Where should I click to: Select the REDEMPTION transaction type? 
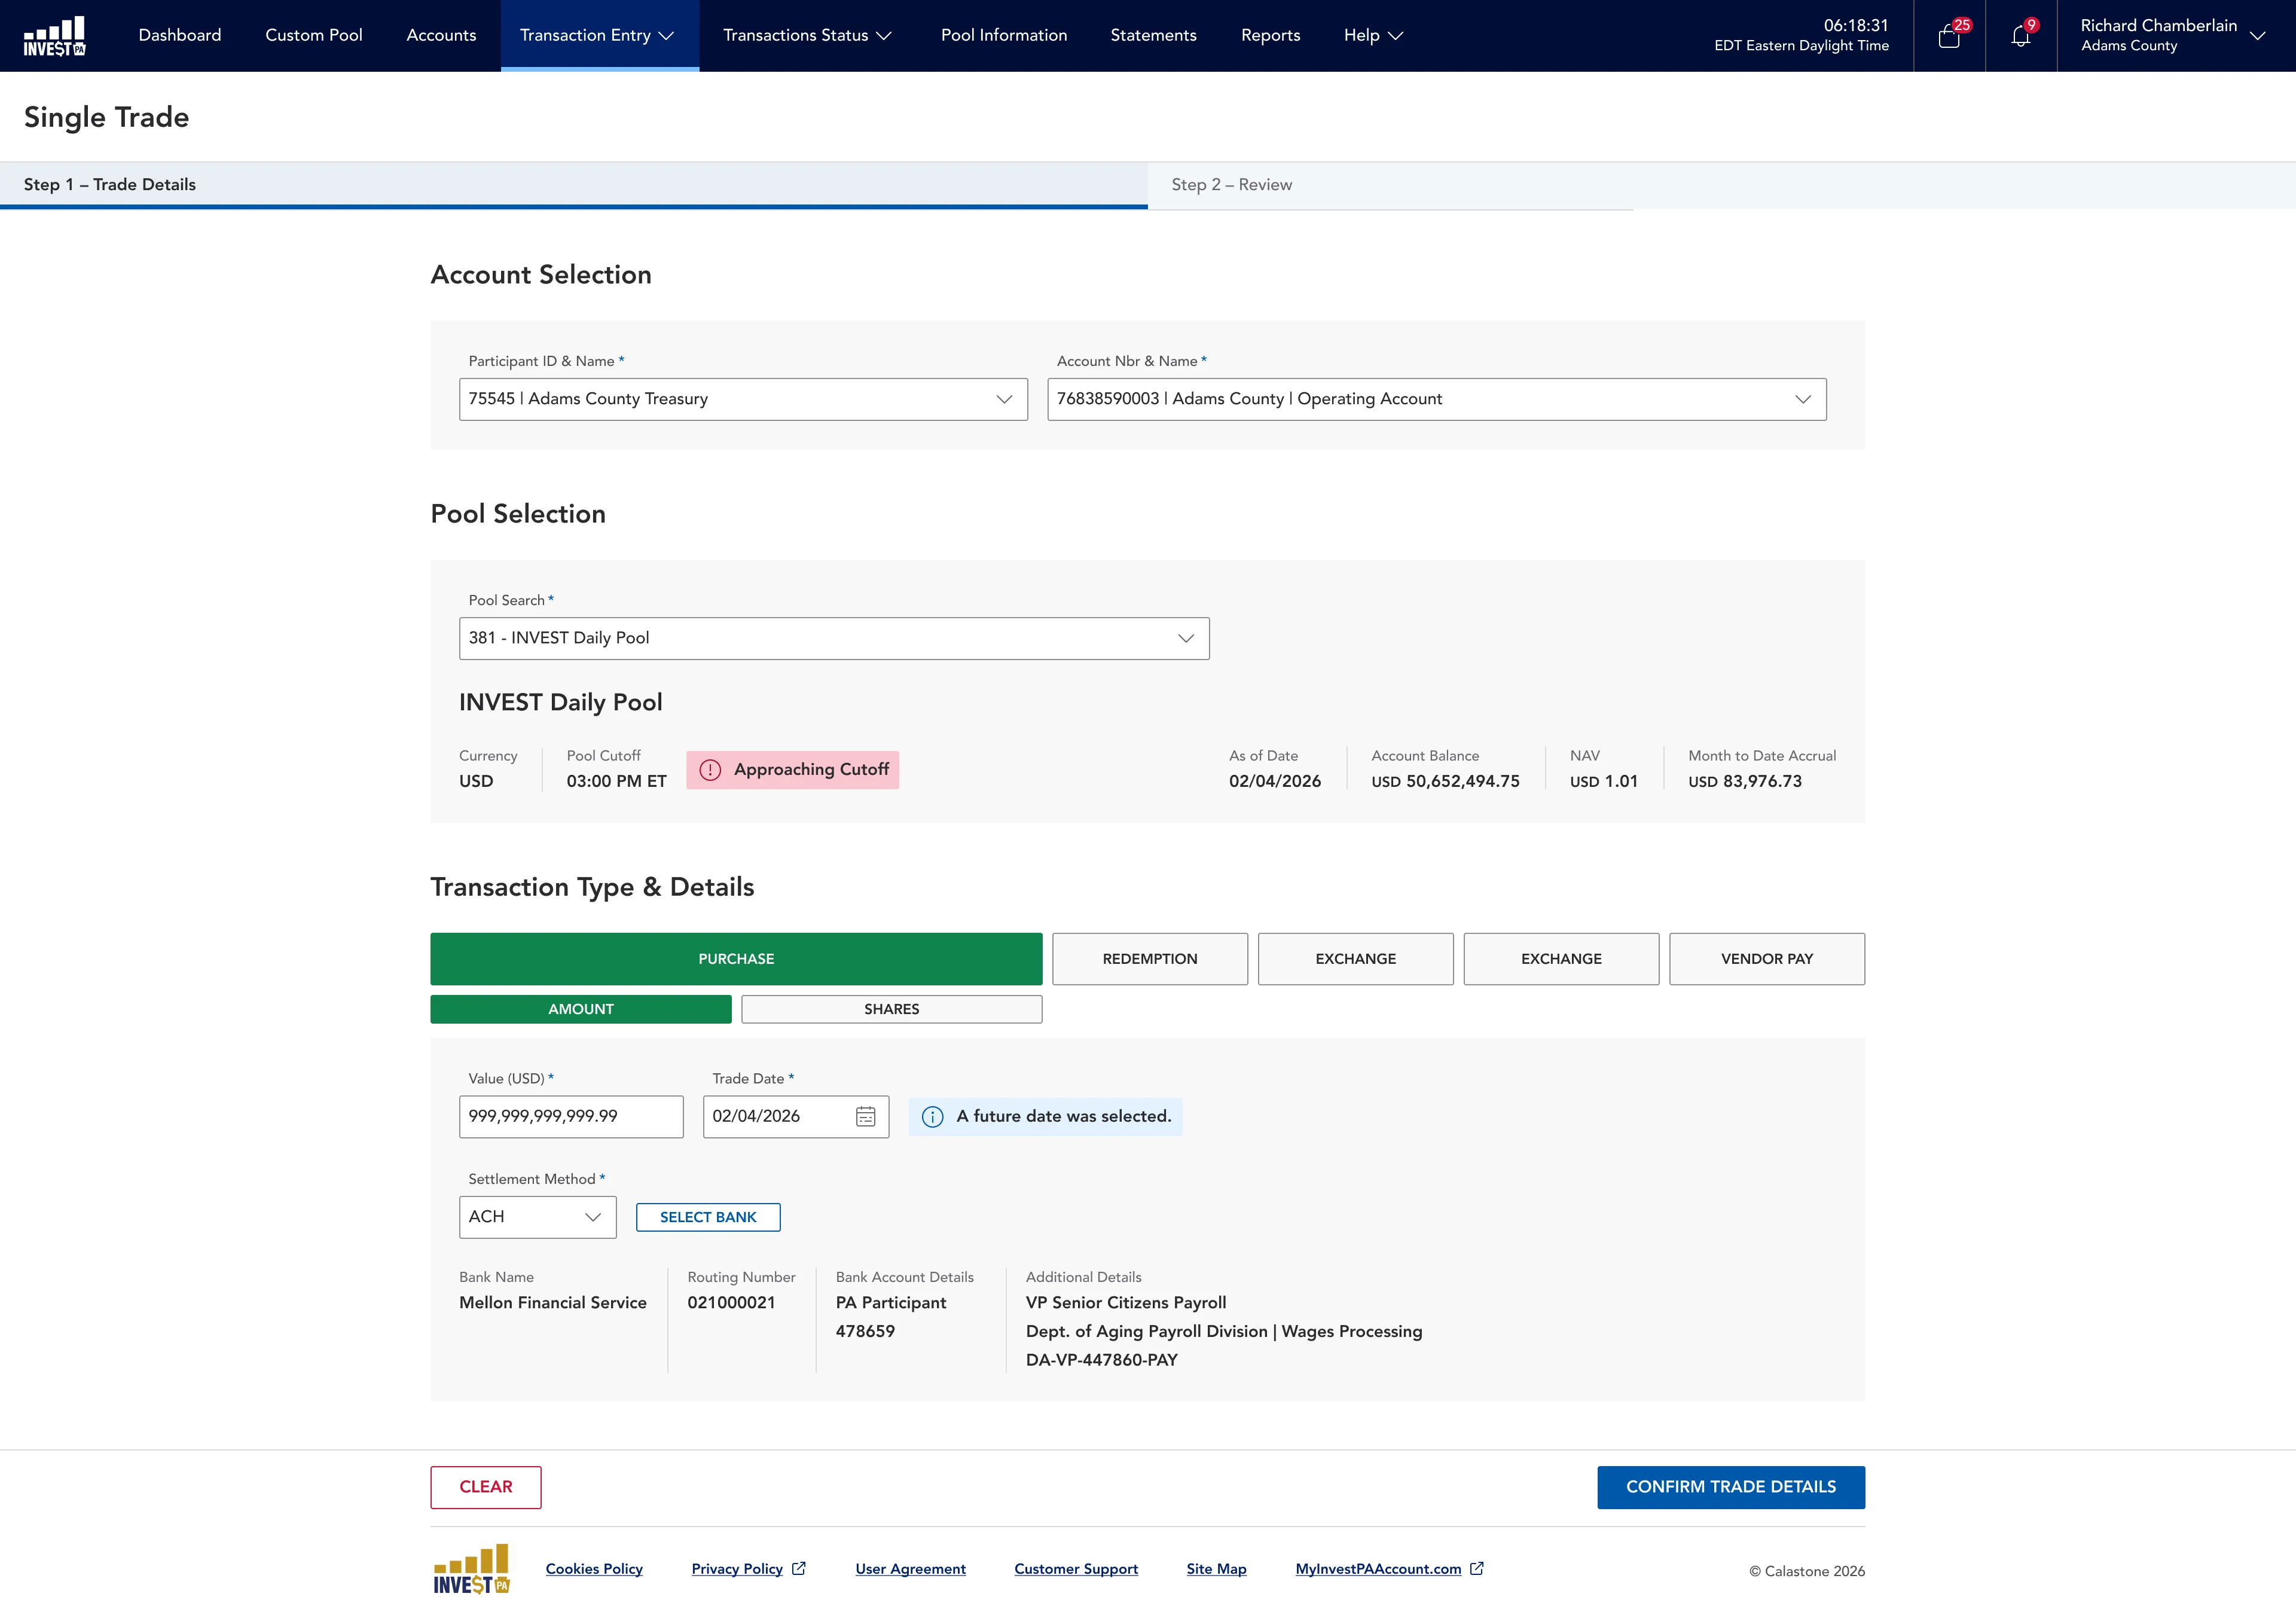[1150, 959]
